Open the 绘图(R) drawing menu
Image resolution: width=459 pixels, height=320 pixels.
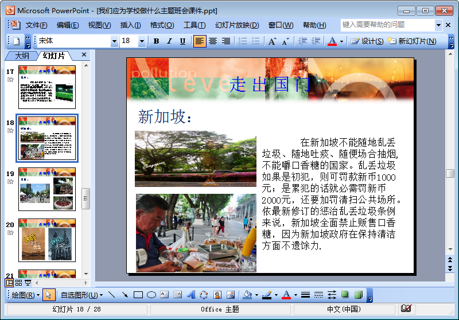(25, 295)
